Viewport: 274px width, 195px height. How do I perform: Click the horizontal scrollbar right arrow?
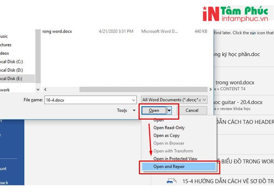click(x=211, y=89)
